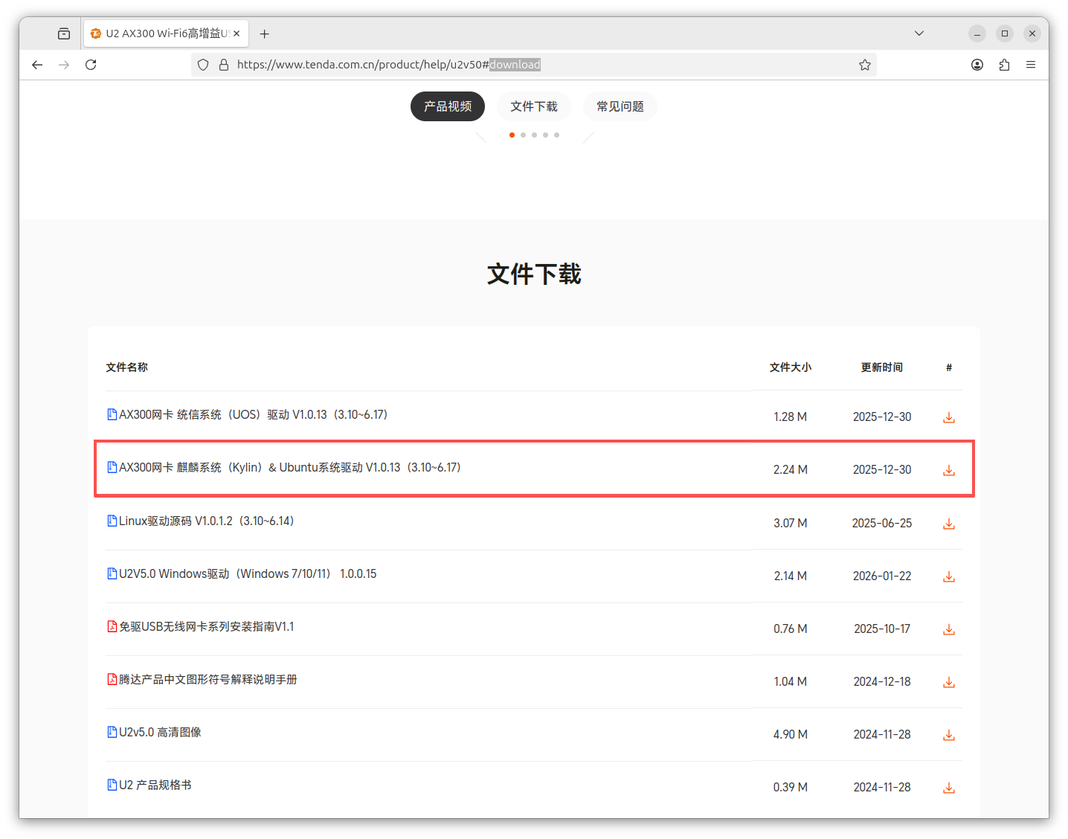Click the download icon for Linux驱动源码 V1.0.1.2

click(948, 523)
